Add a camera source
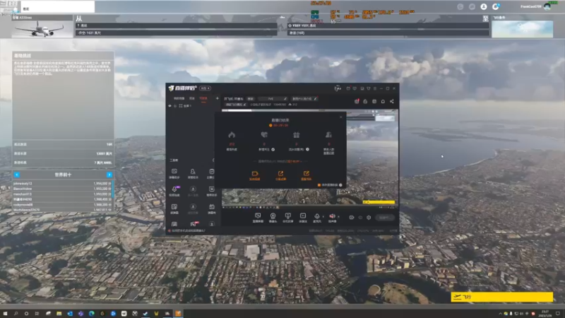Image resolution: width=565 pixels, height=318 pixels. point(273,218)
